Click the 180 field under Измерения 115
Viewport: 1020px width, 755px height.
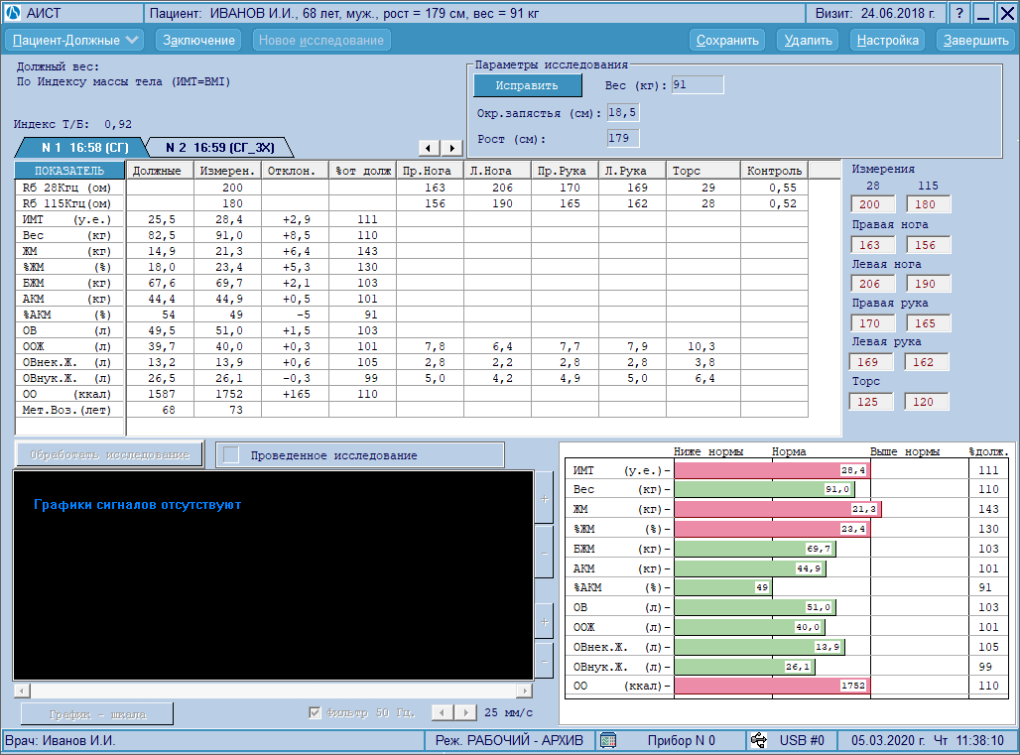pos(929,204)
